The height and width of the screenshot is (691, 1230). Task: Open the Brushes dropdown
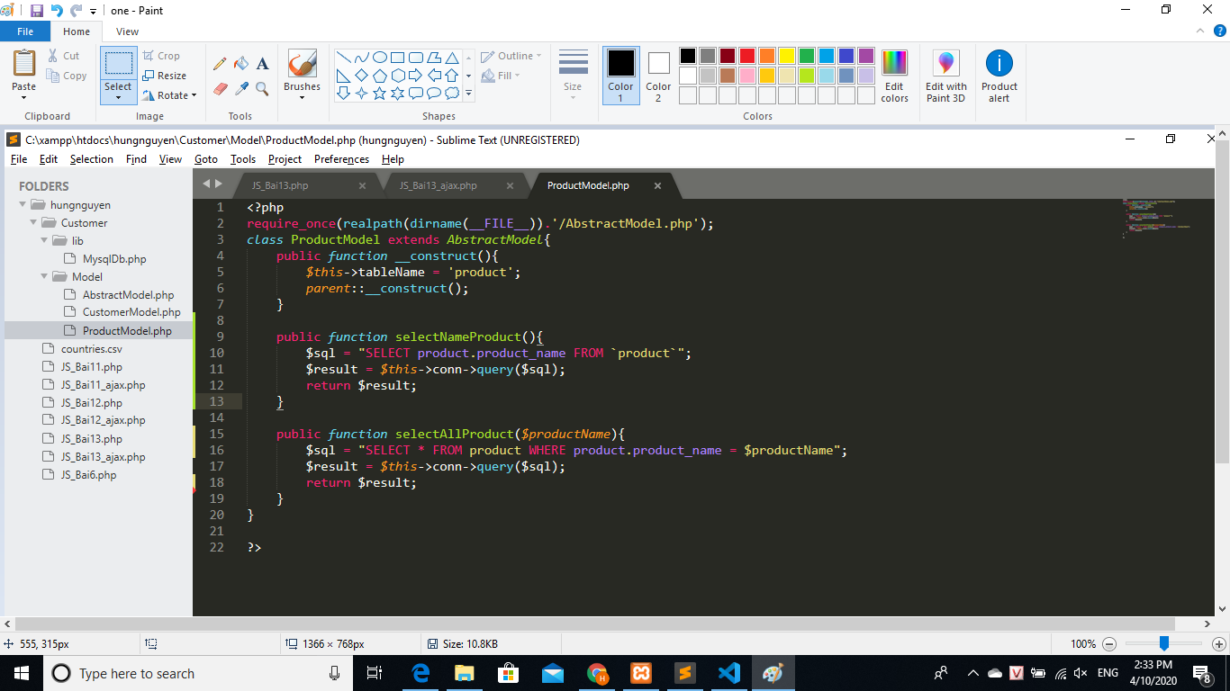click(x=302, y=97)
